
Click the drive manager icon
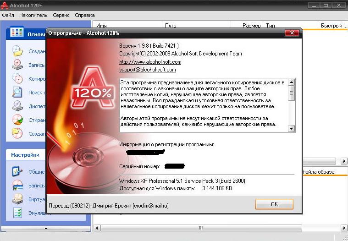[17, 106]
